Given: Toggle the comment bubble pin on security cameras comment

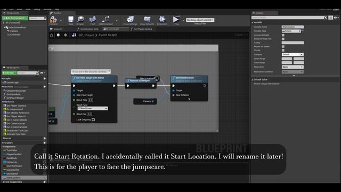Looking at the screenshot, I should click(109, 71).
